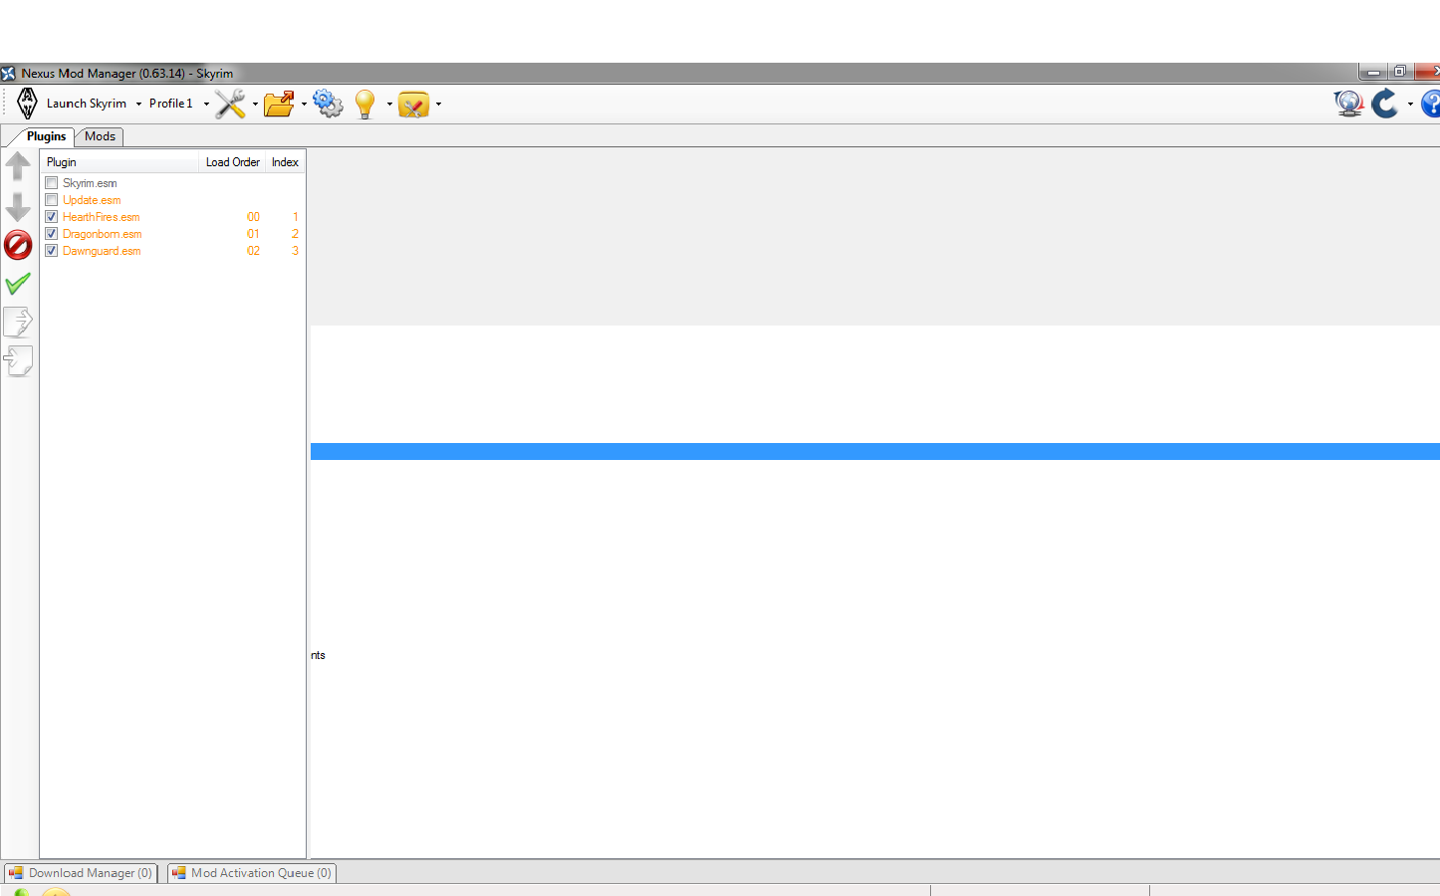Viewport: 1440px width, 896px height.
Task: Open the dropdown beside the yellow tools folder
Action: (438, 104)
